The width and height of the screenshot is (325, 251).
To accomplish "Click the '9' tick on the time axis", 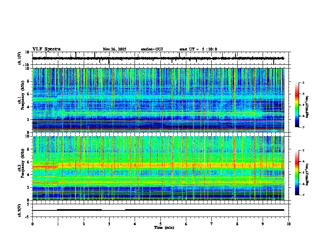I will [263, 224].
